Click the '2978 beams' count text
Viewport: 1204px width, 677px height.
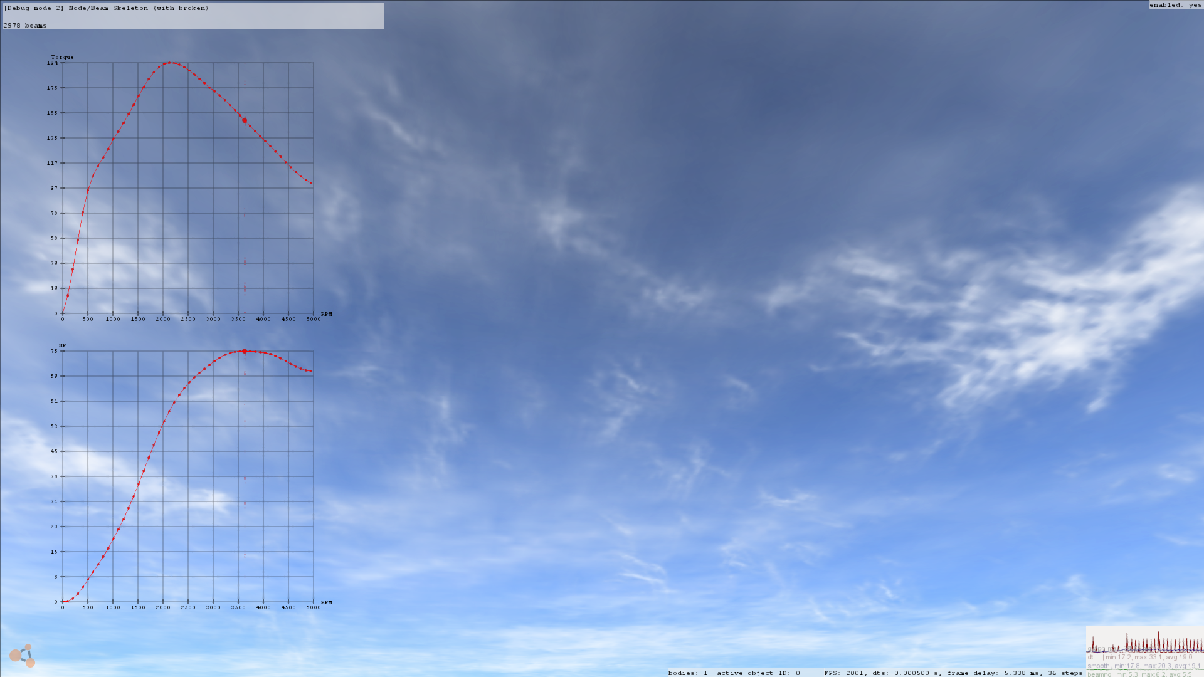pyautogui.click(x=25, y=26)
